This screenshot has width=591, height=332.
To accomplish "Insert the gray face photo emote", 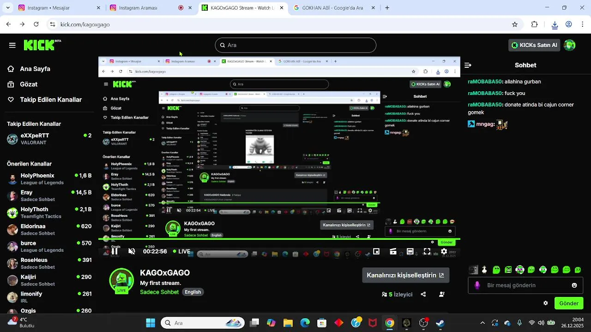I will [x=473, y=270].
